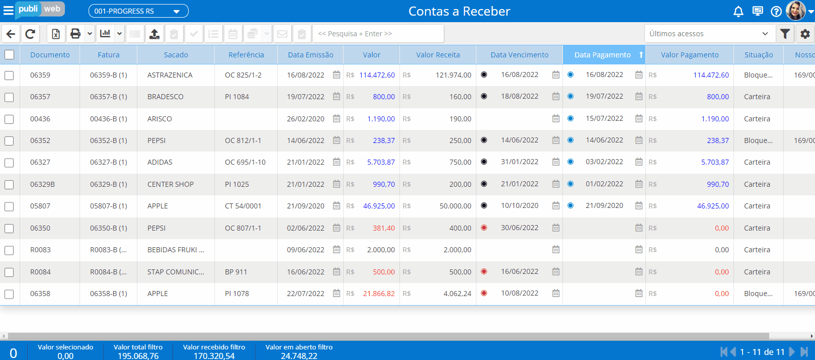The image size is (815, 360).
Task: Sort by Situação column header
Action: pyautogui.click(x=759, y=55)
